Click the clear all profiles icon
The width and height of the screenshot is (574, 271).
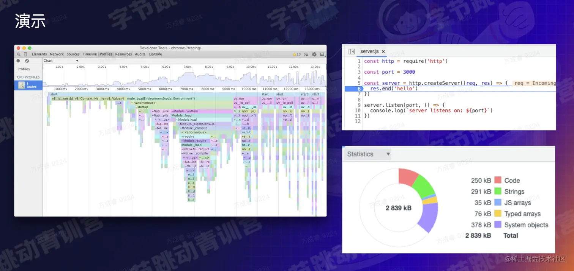pyautogui.click(x=27, y=61)
